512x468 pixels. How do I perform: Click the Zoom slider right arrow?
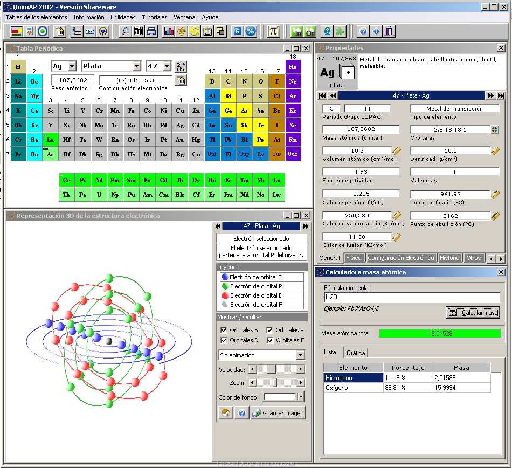[301, 383]
